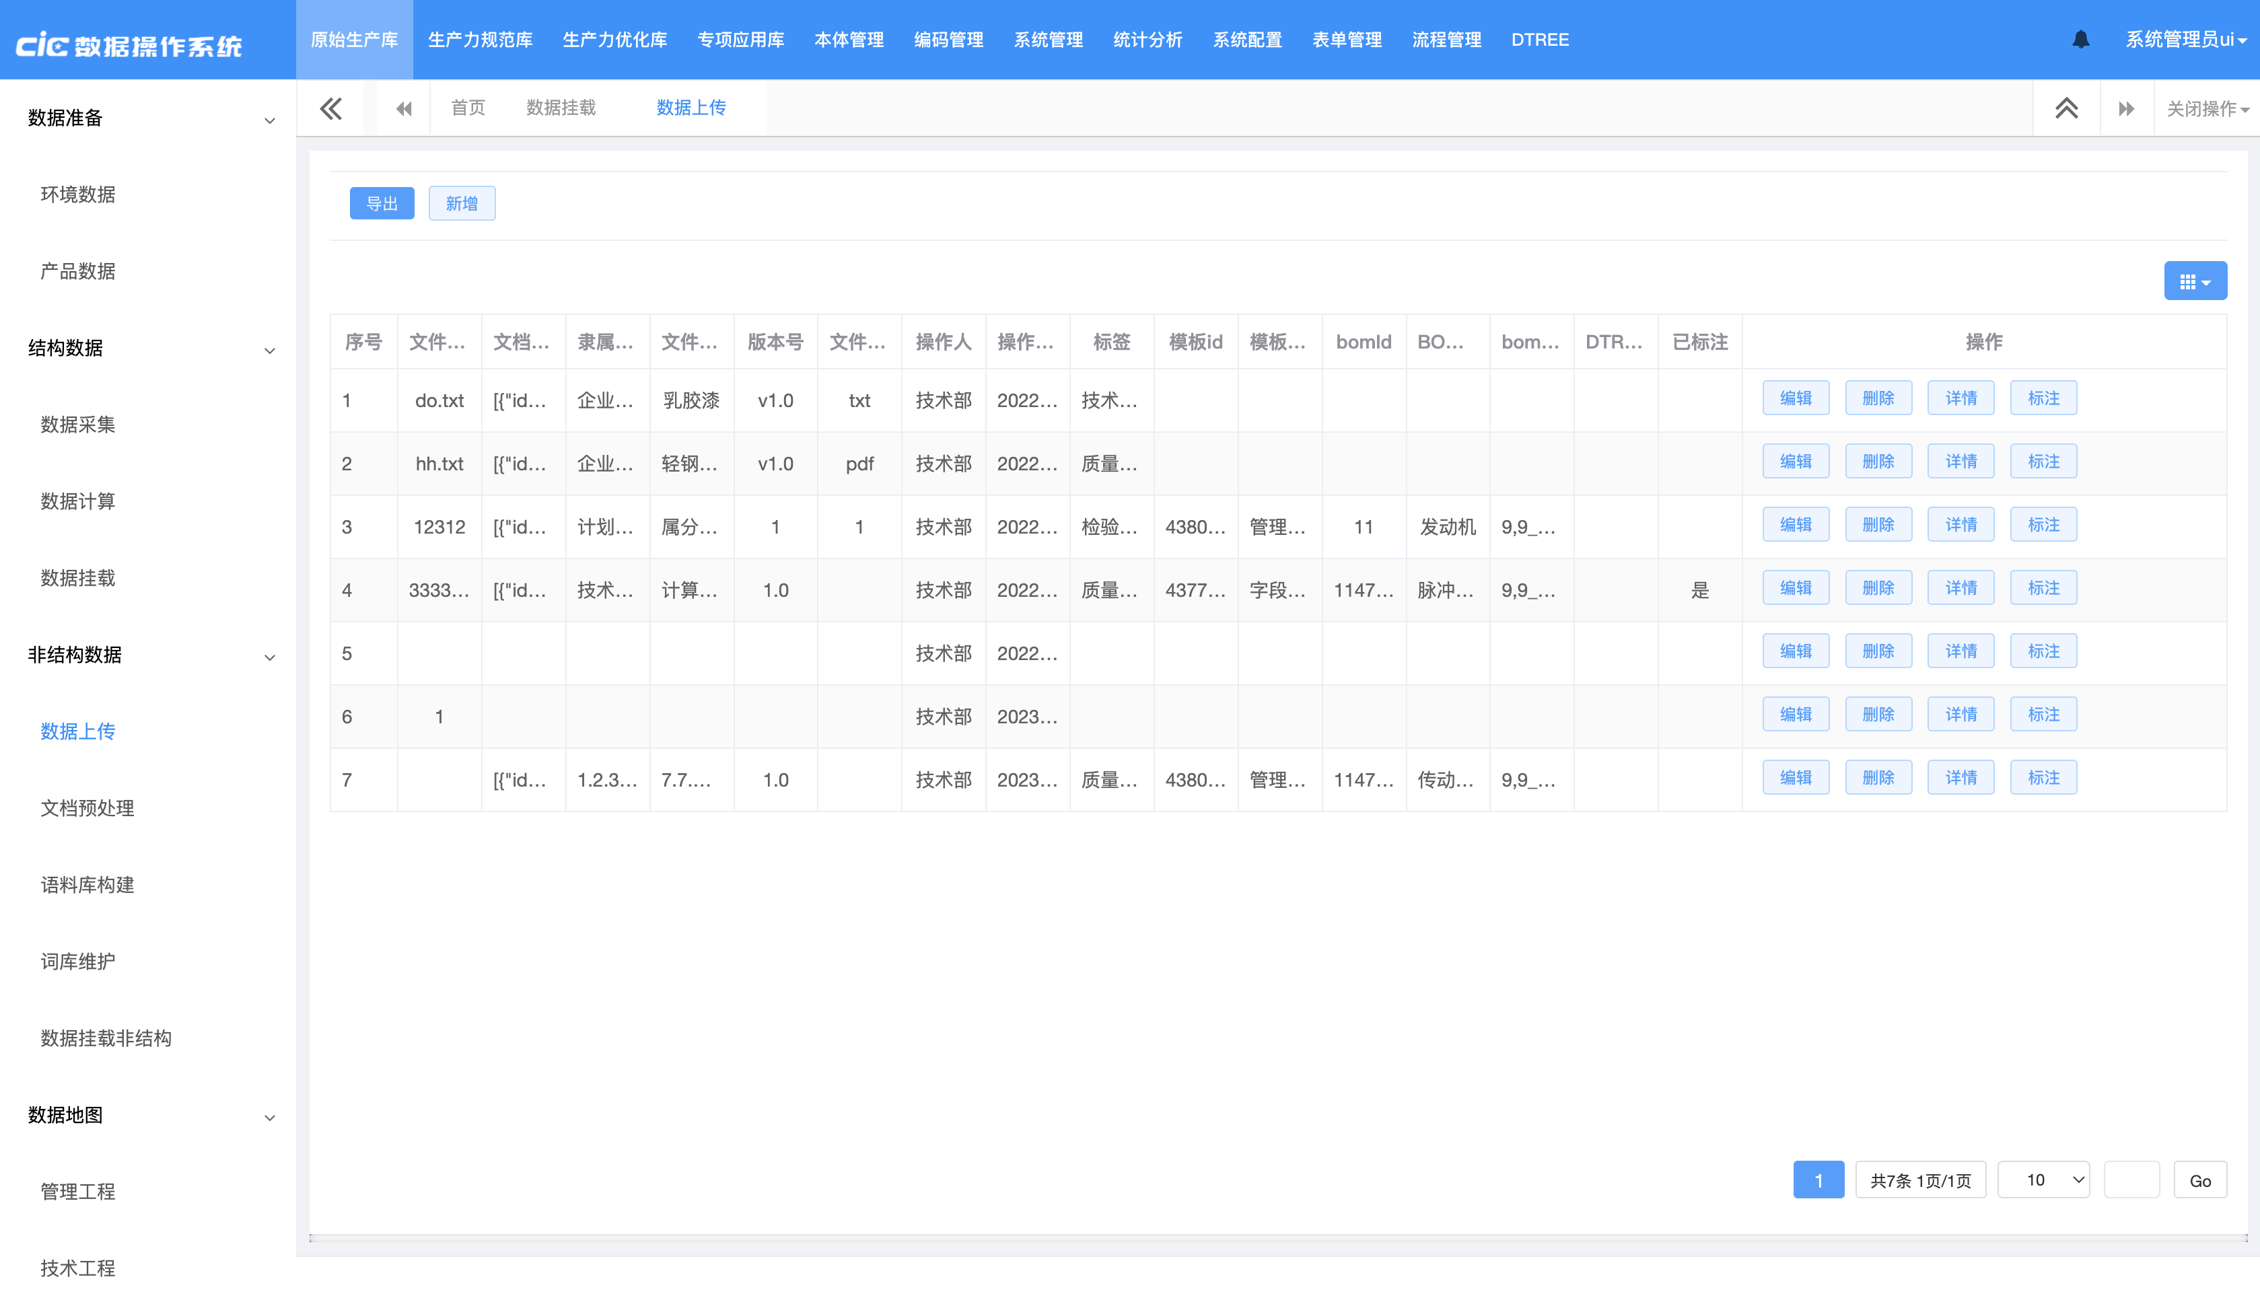The height and width of the screenshot is (1304, 2260).
Task: Open column display grid icon button
Action: click(x=2195, y=281)
